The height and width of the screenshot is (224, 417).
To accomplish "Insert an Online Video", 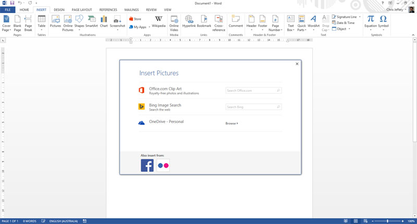I will [174, 23].
